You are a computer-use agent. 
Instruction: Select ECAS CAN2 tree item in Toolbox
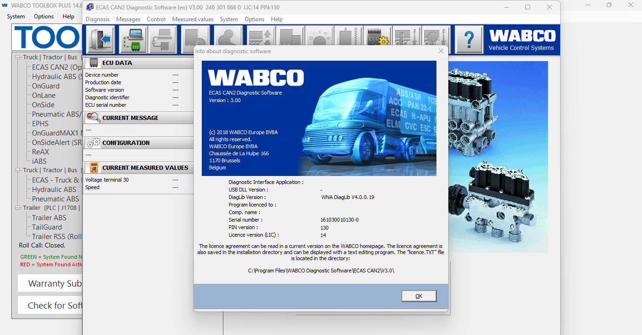pyautogui.click(x=57, y=67)
